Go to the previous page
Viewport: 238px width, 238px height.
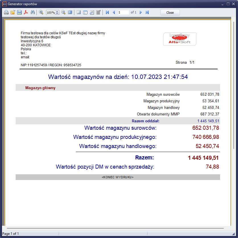point(114,13)
